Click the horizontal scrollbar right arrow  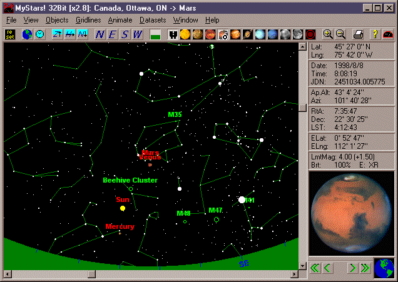(x=295, y=274)
